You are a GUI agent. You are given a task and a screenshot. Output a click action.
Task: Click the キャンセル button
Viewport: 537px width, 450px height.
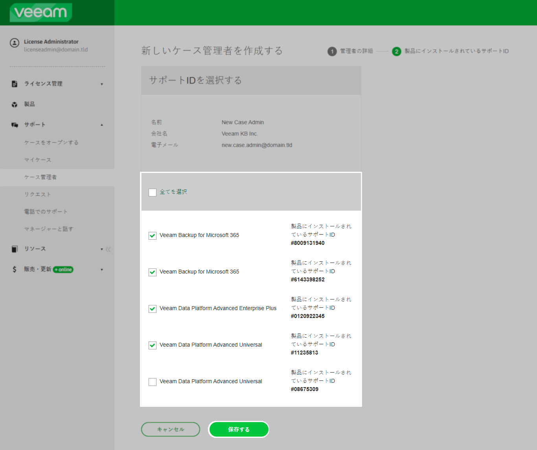[171, 429]
